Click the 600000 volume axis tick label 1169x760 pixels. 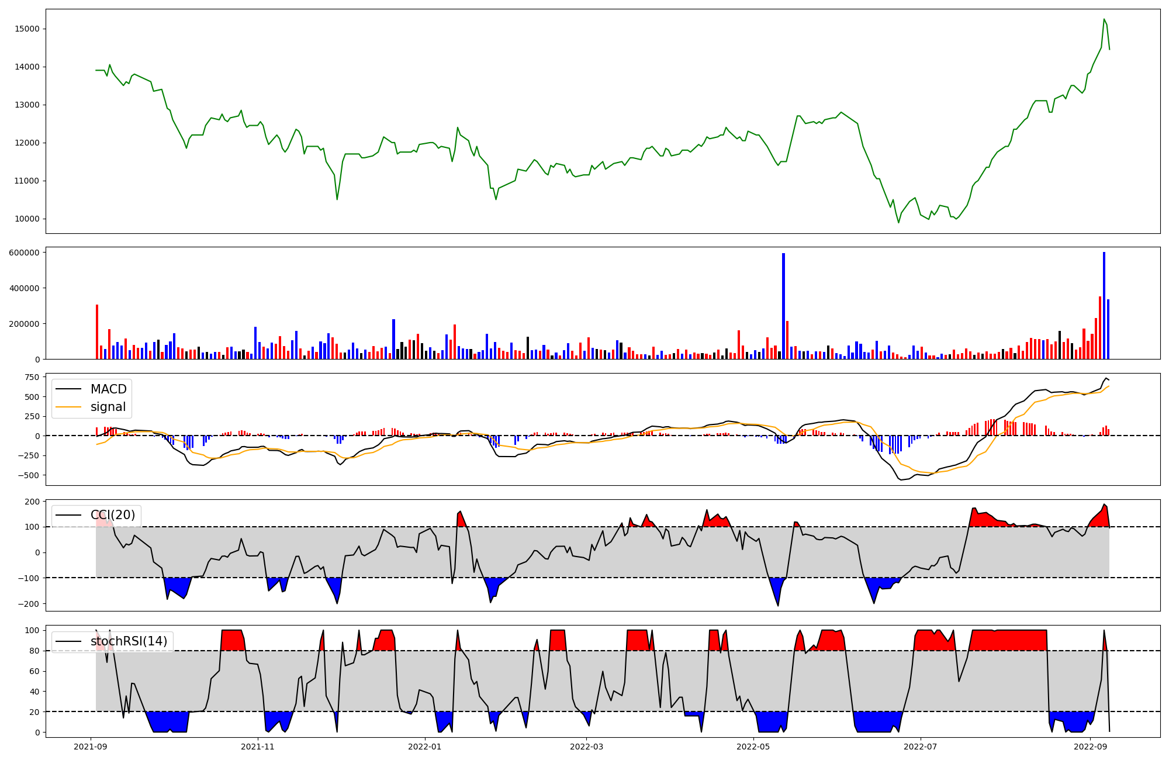click(25, 253)
